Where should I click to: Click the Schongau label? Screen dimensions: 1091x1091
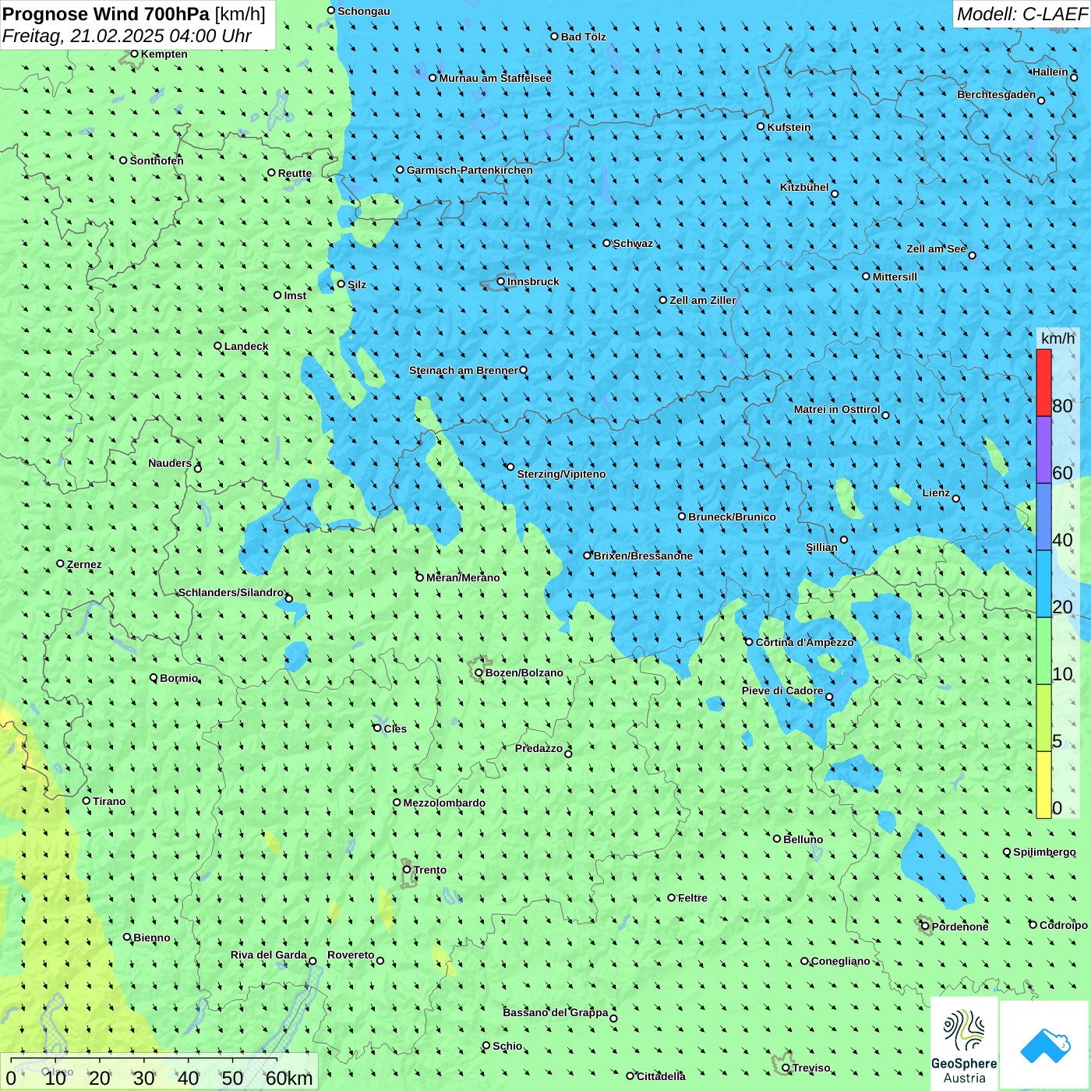(x=363, y=11)
